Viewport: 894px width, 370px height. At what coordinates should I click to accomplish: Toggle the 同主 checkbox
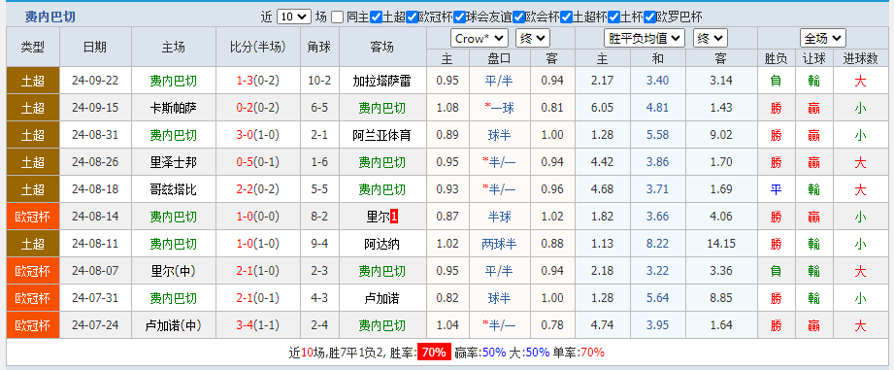[338, 17]
